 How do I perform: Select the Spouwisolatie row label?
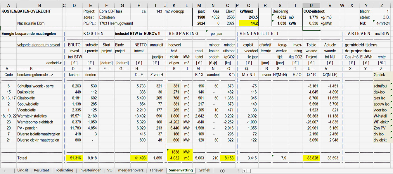pyautogui.click(x=27, y=104)
